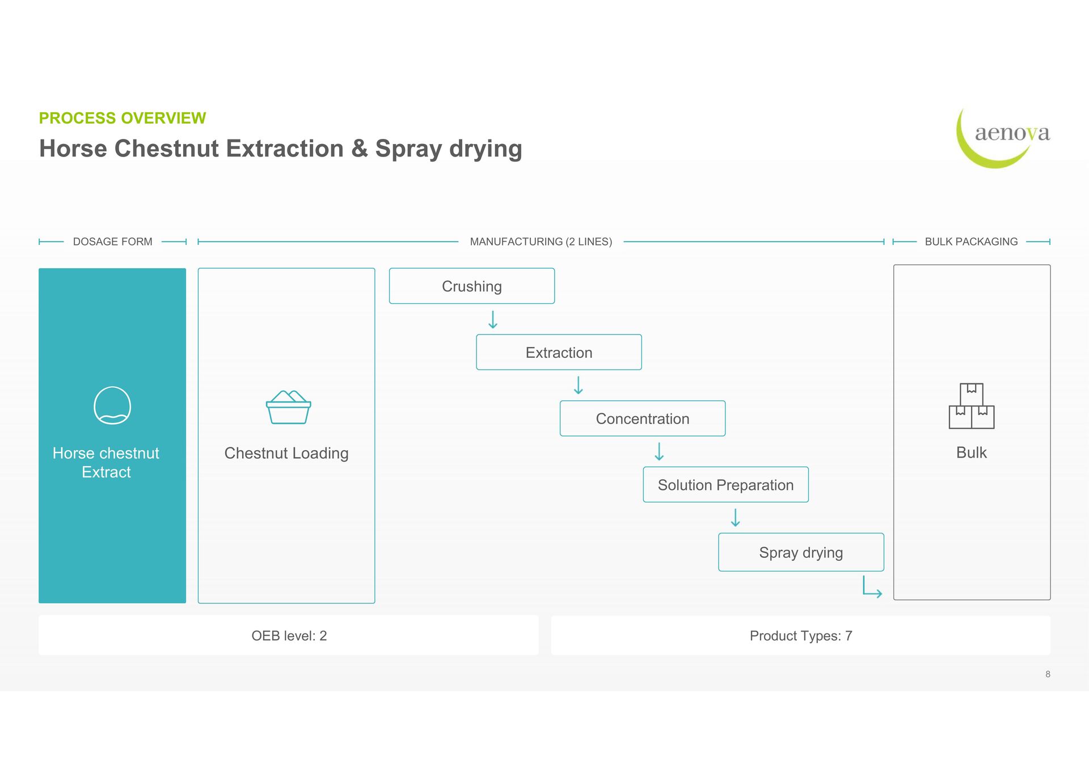Select the Solution Preparation step box
1089x770 pixels.
coord(725,485)
